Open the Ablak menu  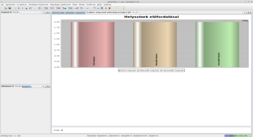99,4
